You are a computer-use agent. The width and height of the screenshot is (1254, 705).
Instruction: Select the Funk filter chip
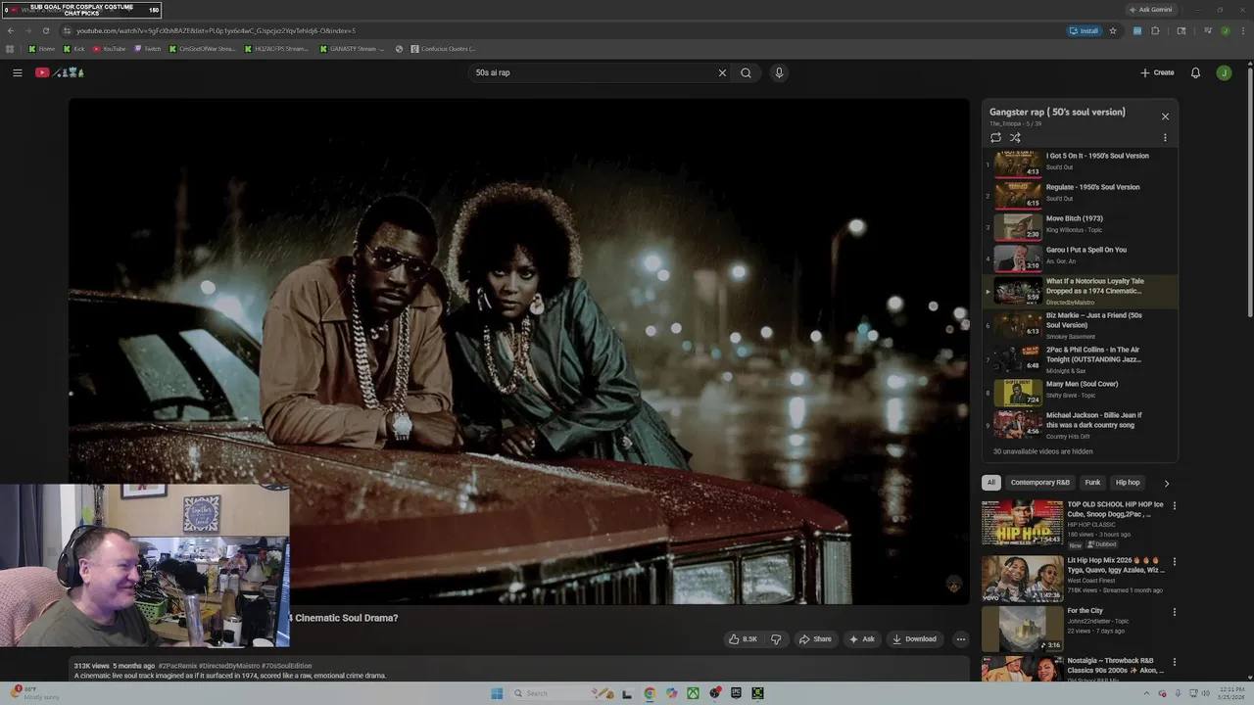tap(1092, 483)
